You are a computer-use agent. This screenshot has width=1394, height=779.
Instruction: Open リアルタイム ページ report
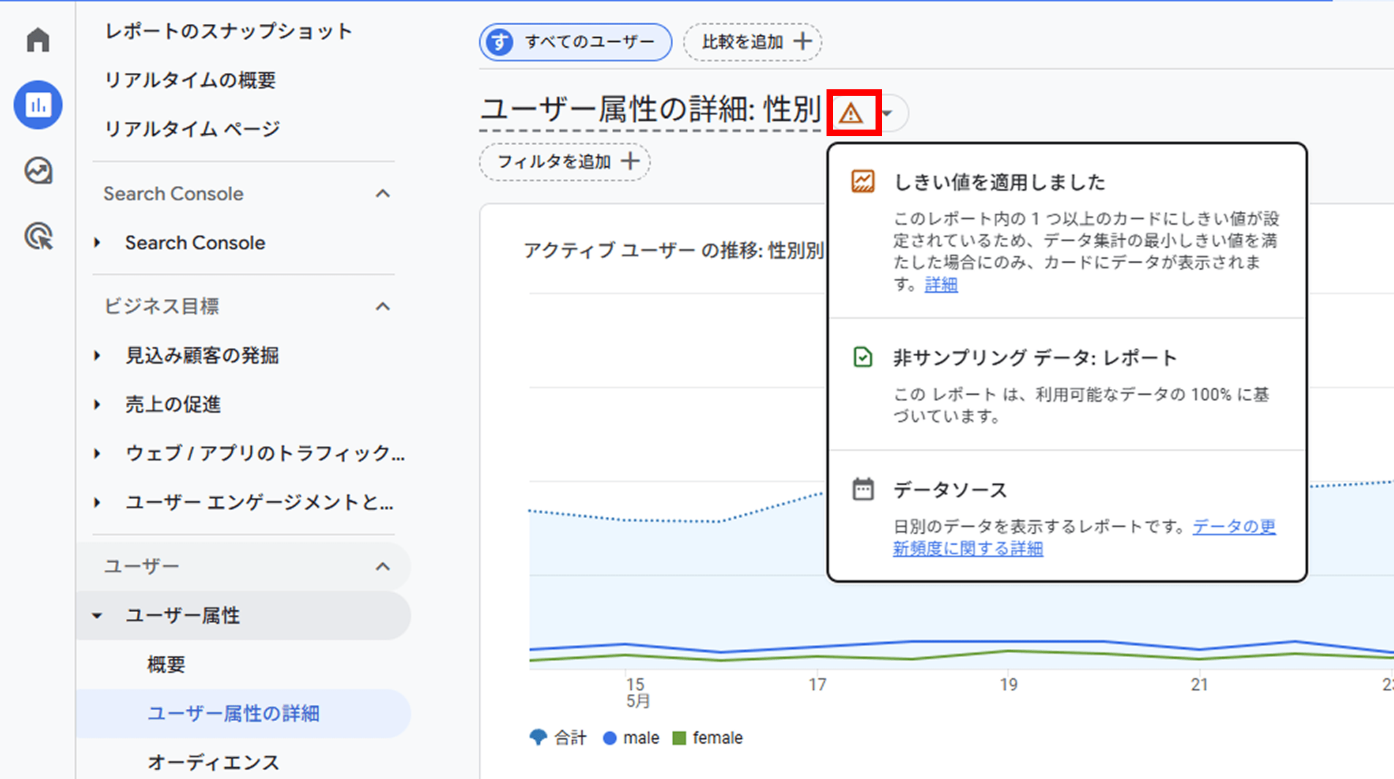click(x=192, y=129)
